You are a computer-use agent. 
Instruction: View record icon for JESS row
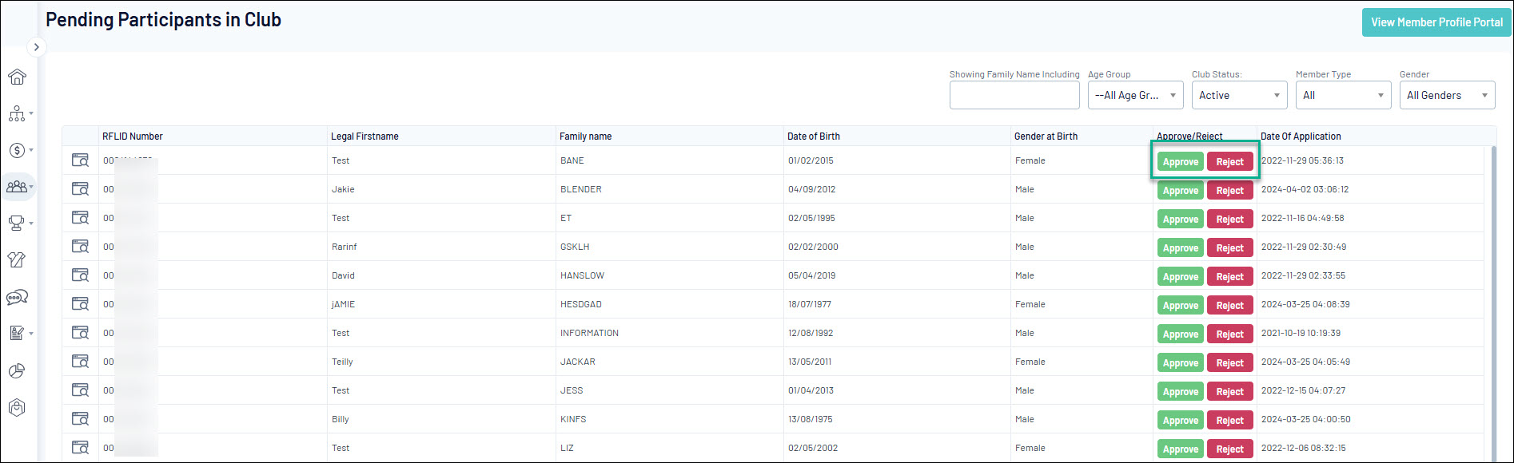[80, 390]
